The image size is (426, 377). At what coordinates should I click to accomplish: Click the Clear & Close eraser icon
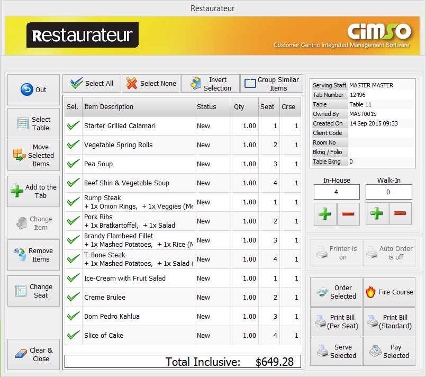click(21, 354)
